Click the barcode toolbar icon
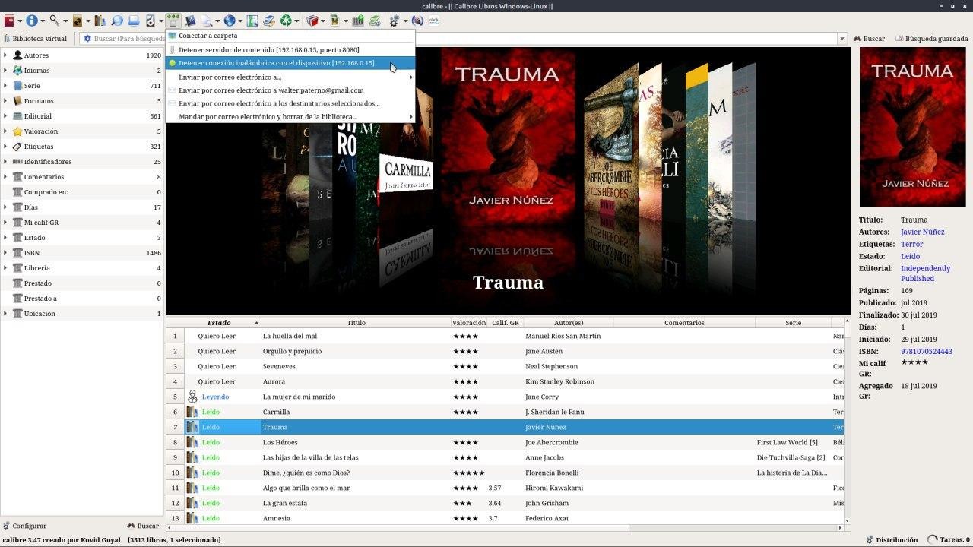The height and width of the screenshot is (547, 973). click(358, 21)
